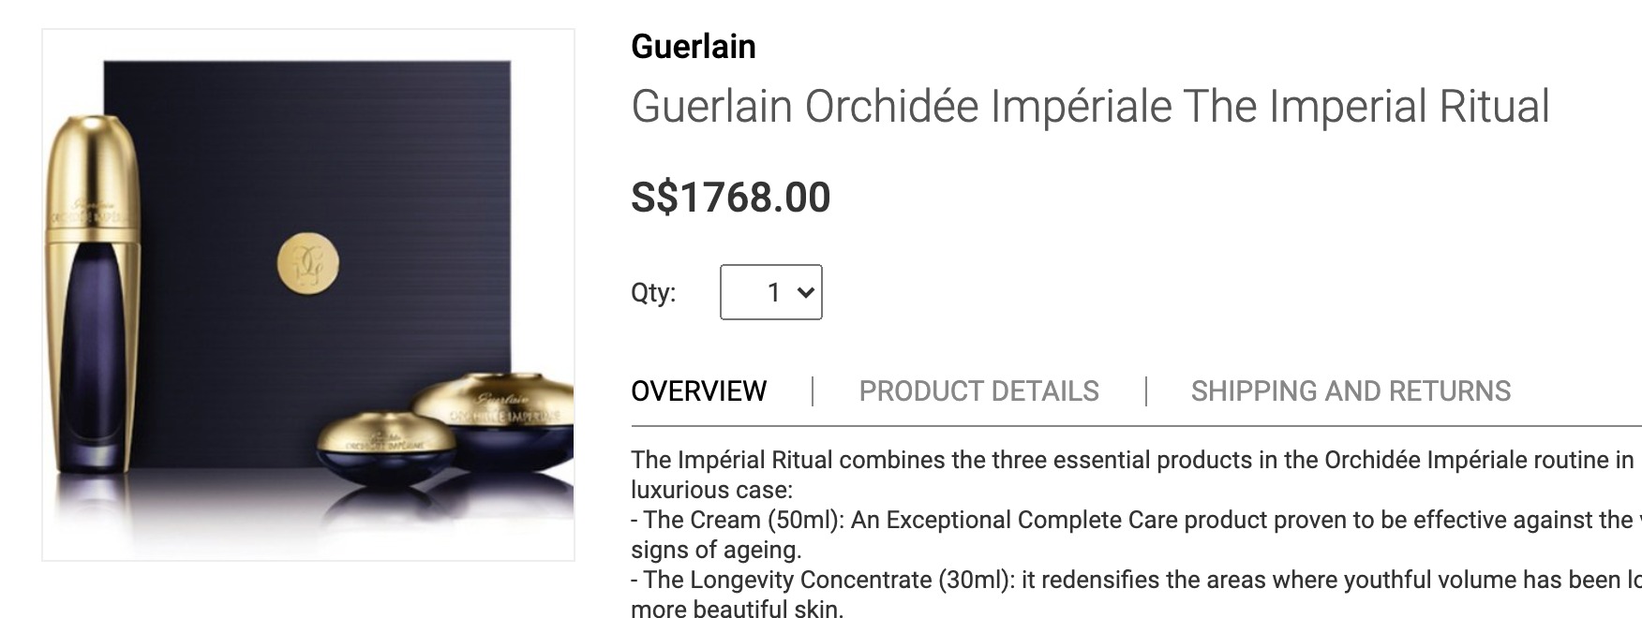Image resolution: width=1642 pixels, height=618 pixels.
Task: Click the S$1768.00 price text
Action: coord(730,198)
